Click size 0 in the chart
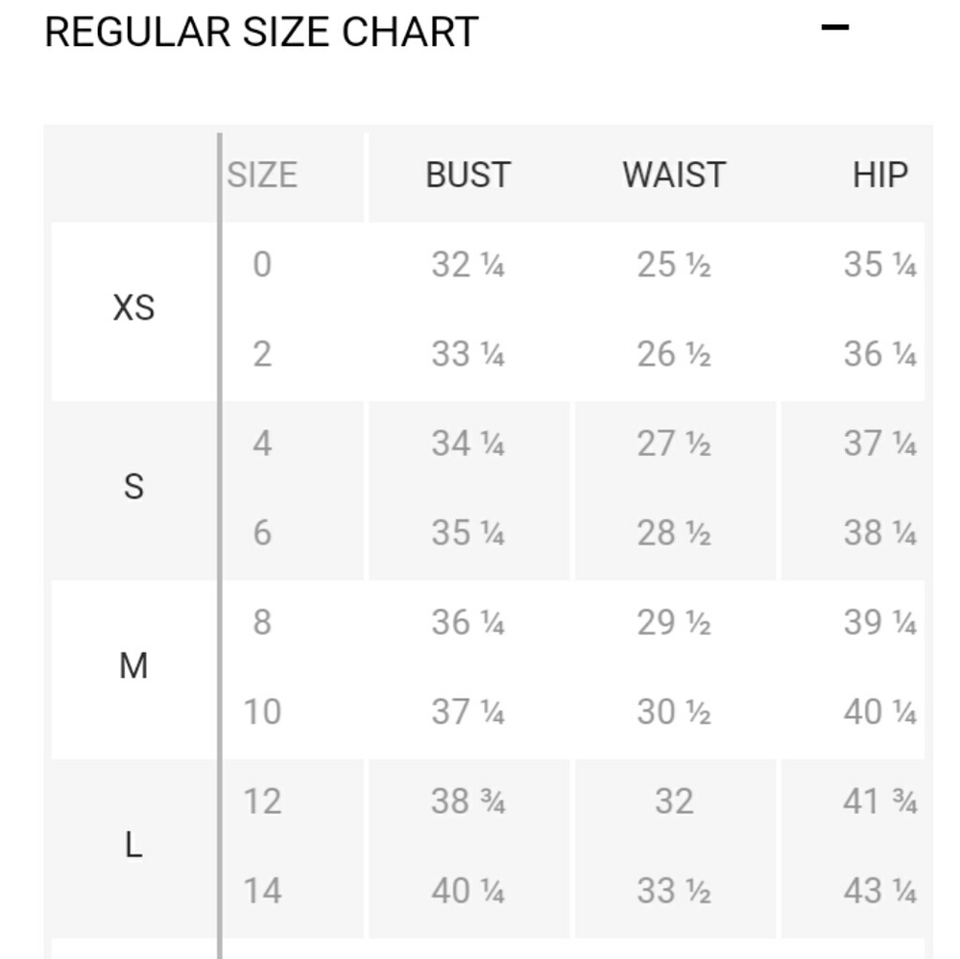This screenshot has width=960, height=959. 262,264
